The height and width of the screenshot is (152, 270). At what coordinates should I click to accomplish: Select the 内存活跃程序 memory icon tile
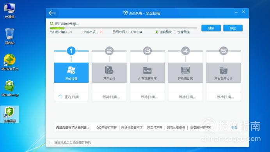(x=147, y=73)
